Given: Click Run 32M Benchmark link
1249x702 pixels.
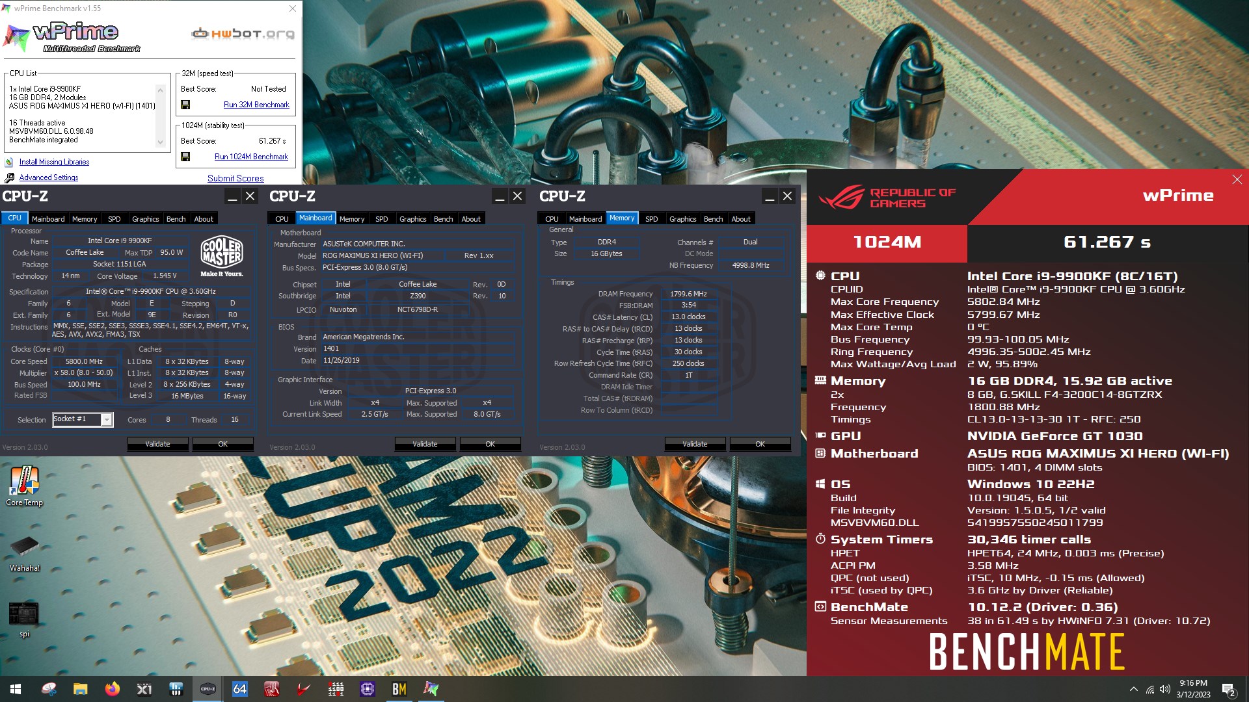Looking at the screenshot, I should click(256, 105).
